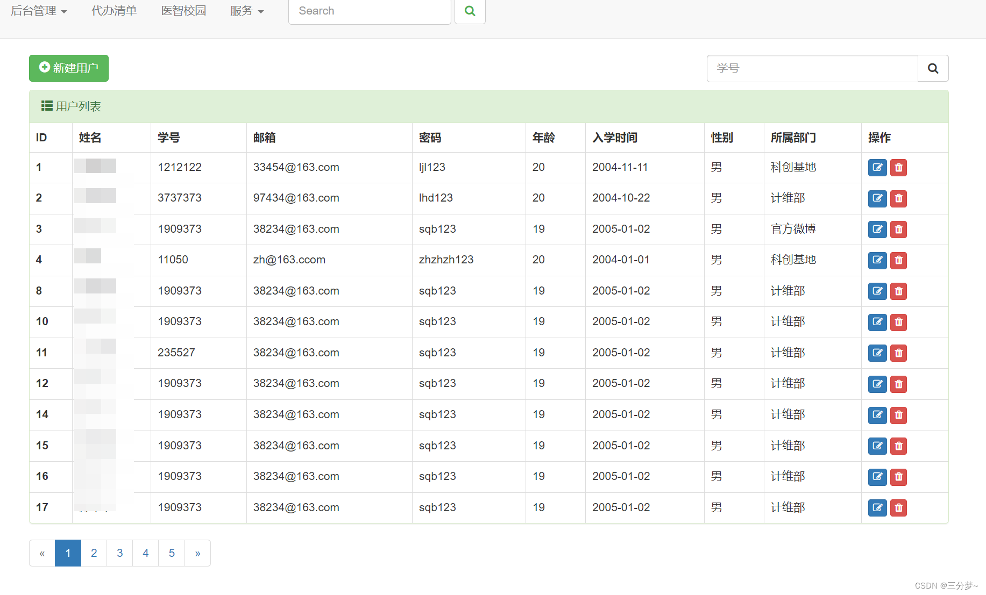Open the 服务 dropdown menu

pos(246,11)
